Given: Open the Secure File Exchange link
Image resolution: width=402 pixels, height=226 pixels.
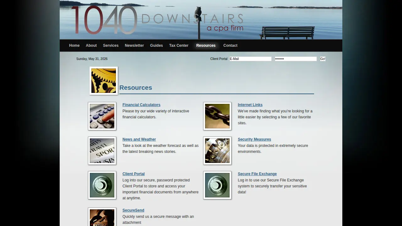Looking at the screenshot, I should (257, 174).
